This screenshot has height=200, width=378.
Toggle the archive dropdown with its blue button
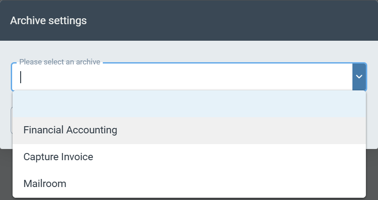[x=359, y=77]
